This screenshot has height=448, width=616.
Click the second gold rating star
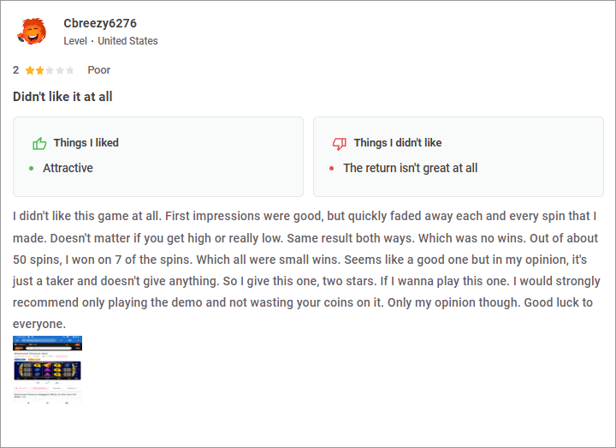39,70
